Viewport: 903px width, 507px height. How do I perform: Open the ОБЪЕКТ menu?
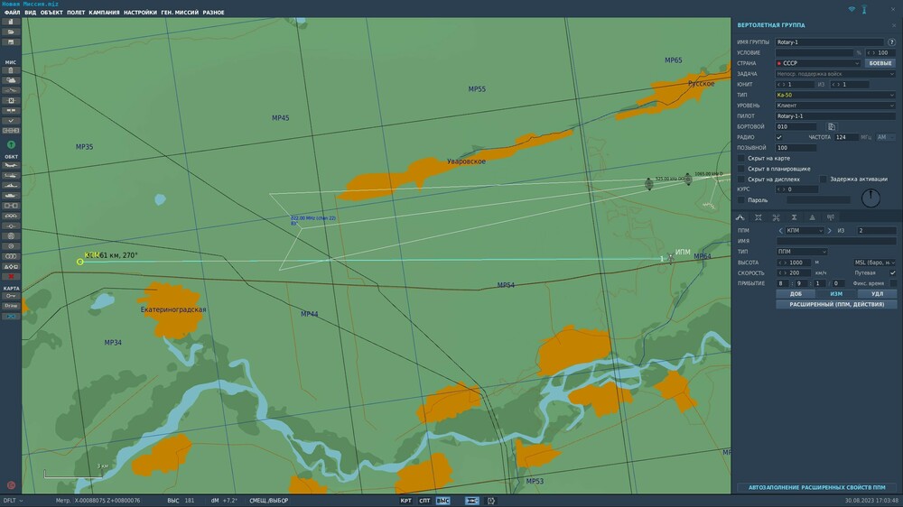click(x=51, y=12)
